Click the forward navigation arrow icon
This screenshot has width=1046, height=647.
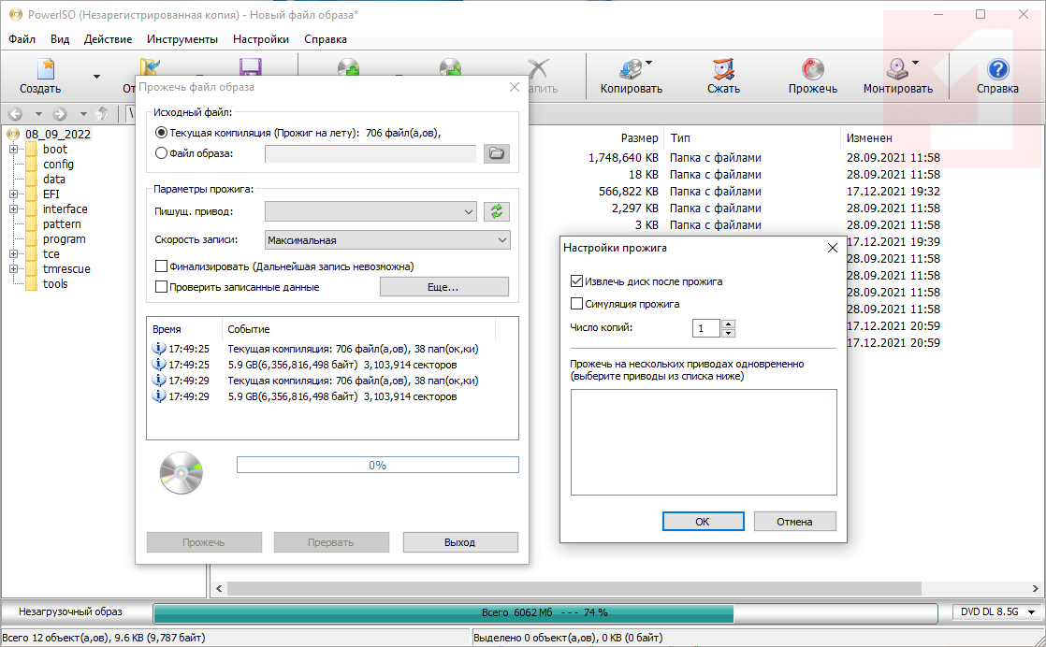tap(60, 114)
